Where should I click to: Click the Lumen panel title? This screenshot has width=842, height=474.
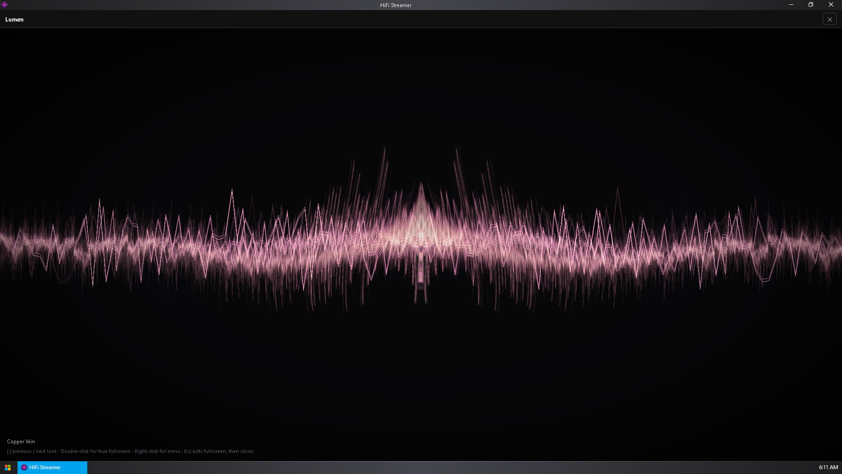(x=14, y=19)
